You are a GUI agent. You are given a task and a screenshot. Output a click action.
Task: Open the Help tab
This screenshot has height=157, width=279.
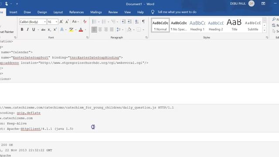(x=140, y=12)
